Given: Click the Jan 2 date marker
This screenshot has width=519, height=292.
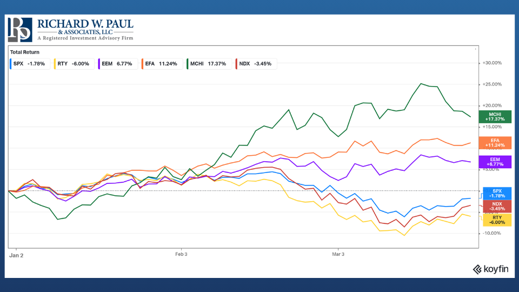Looking at the screenshot, I should (x=17, y=254).
